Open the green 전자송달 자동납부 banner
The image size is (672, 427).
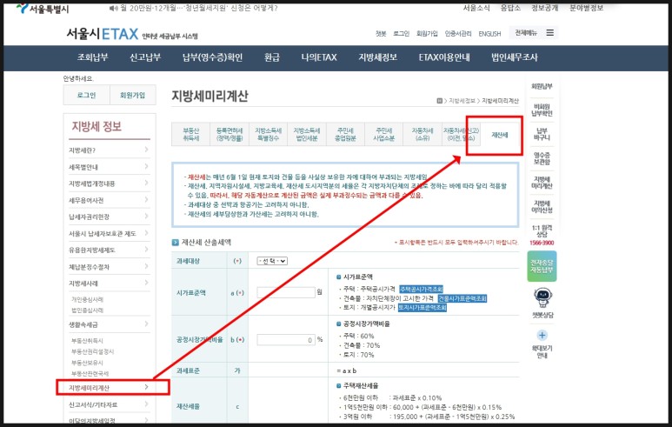point(542,266)
